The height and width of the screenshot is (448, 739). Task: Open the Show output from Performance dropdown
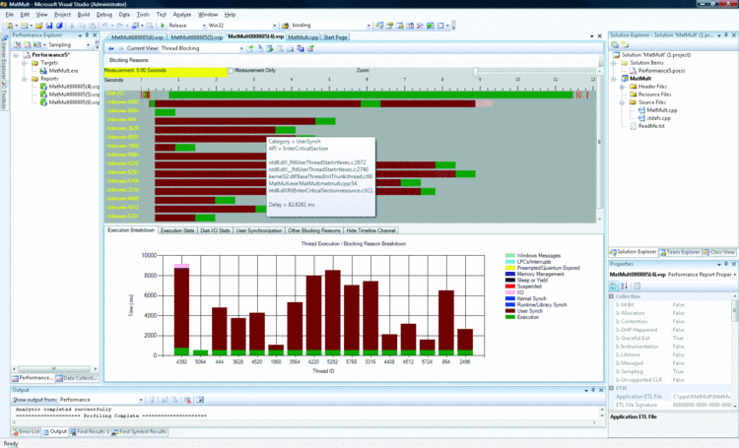coord(141,400)
